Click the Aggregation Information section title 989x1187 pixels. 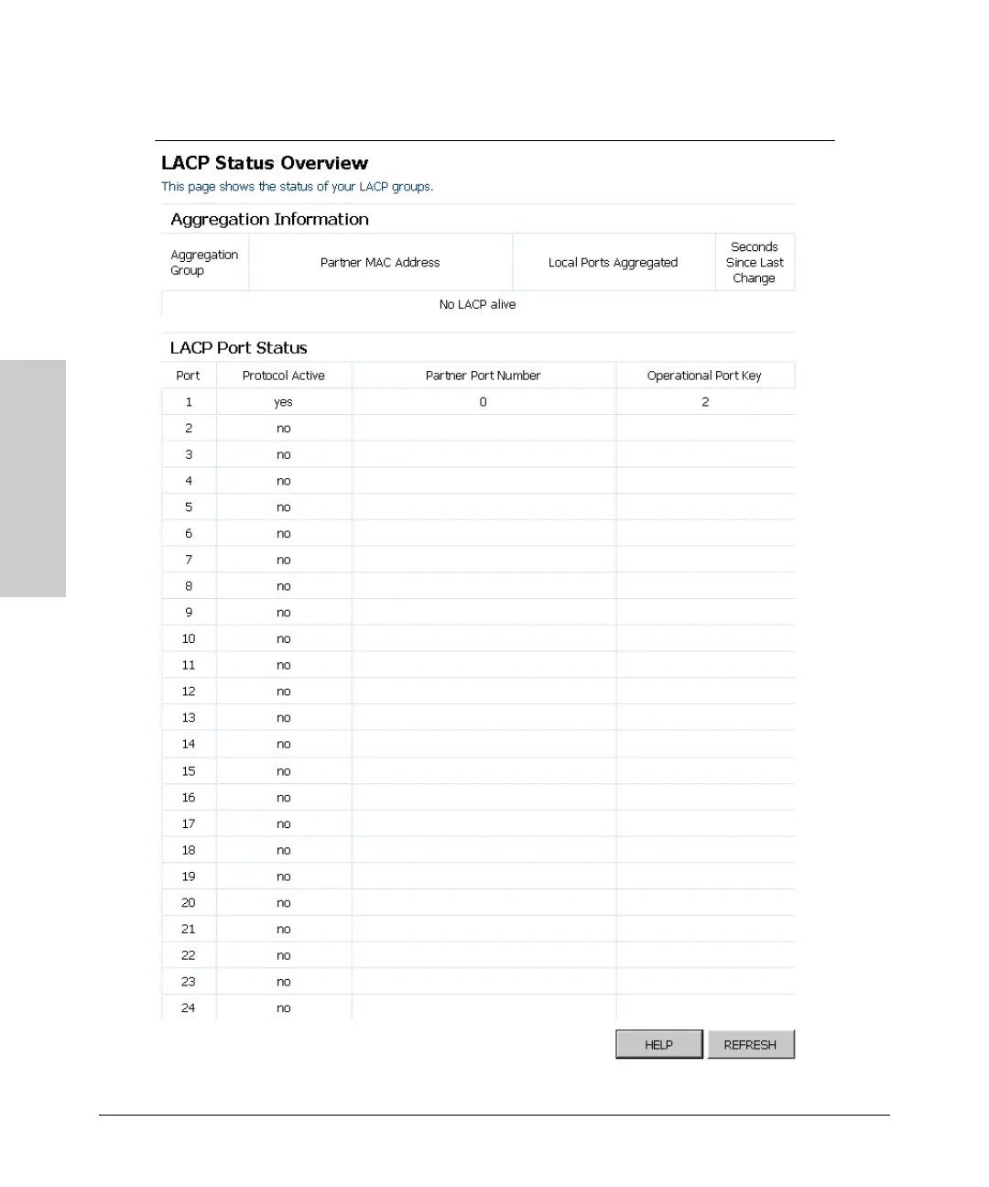pos(270,220)
